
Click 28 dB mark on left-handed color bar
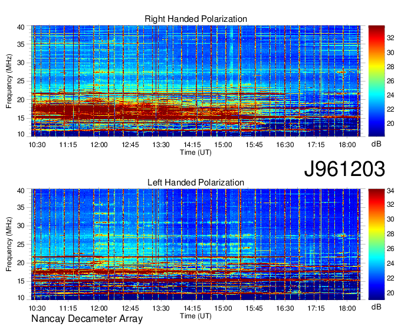point(390,233)
